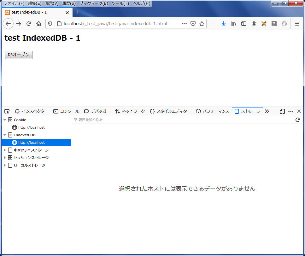
Task: Click the Cookie tree label
Action: [20, 120]
